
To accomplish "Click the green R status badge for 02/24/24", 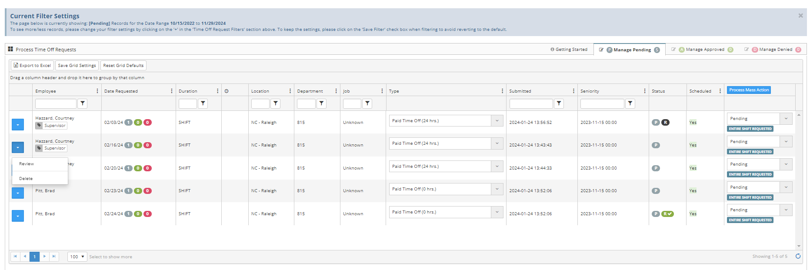I will click(x=667, y=214).
